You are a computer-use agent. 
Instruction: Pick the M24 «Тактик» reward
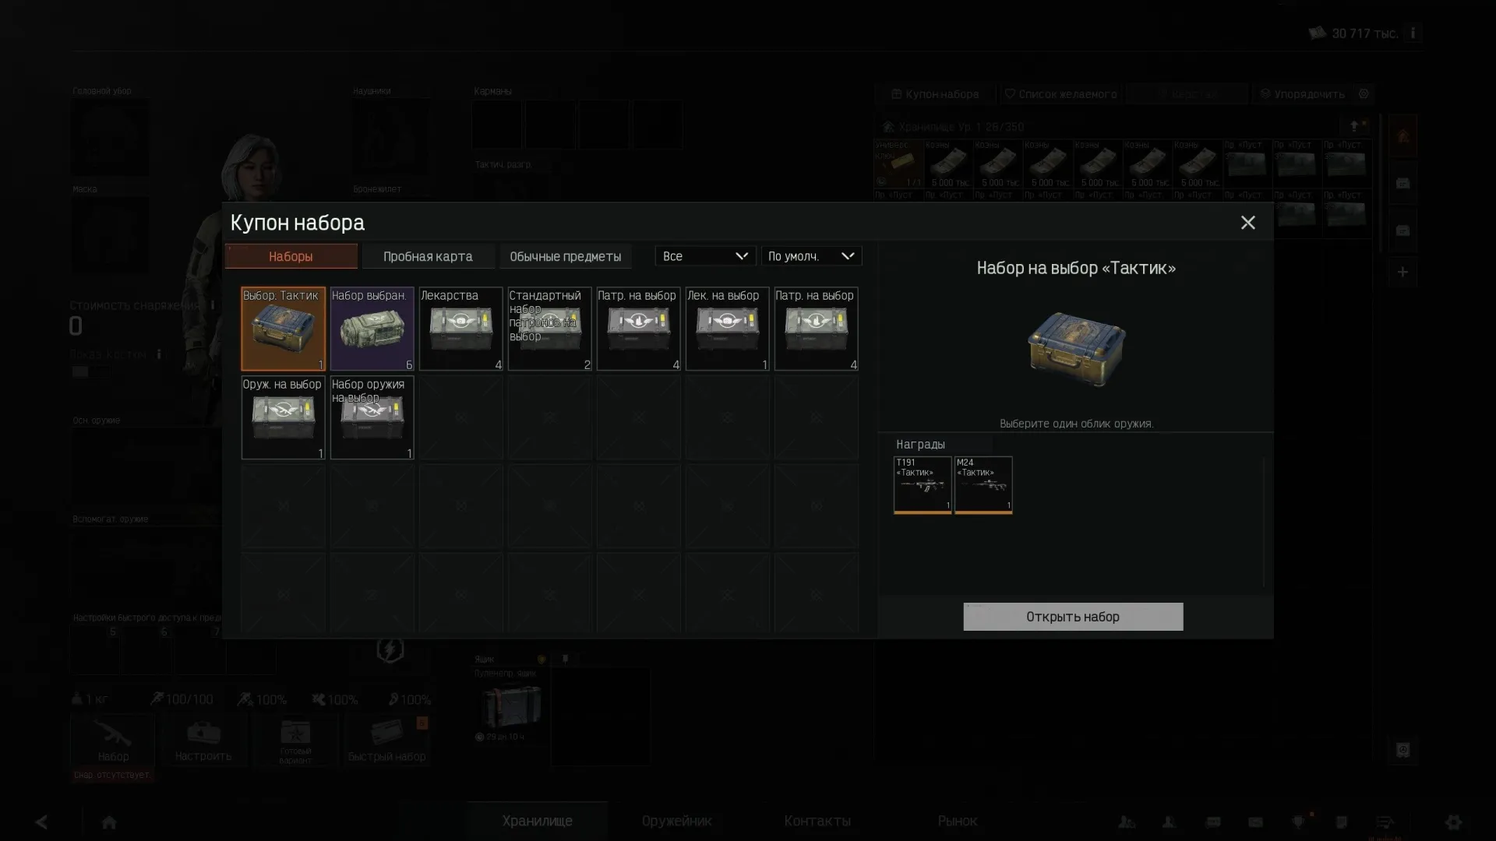coord(983,485)
